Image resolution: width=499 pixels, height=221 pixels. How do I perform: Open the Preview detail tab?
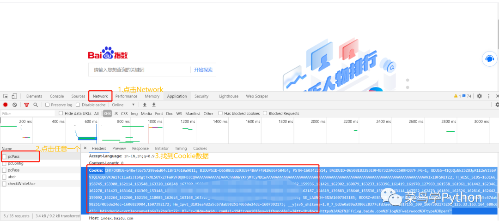coord(119,148)
